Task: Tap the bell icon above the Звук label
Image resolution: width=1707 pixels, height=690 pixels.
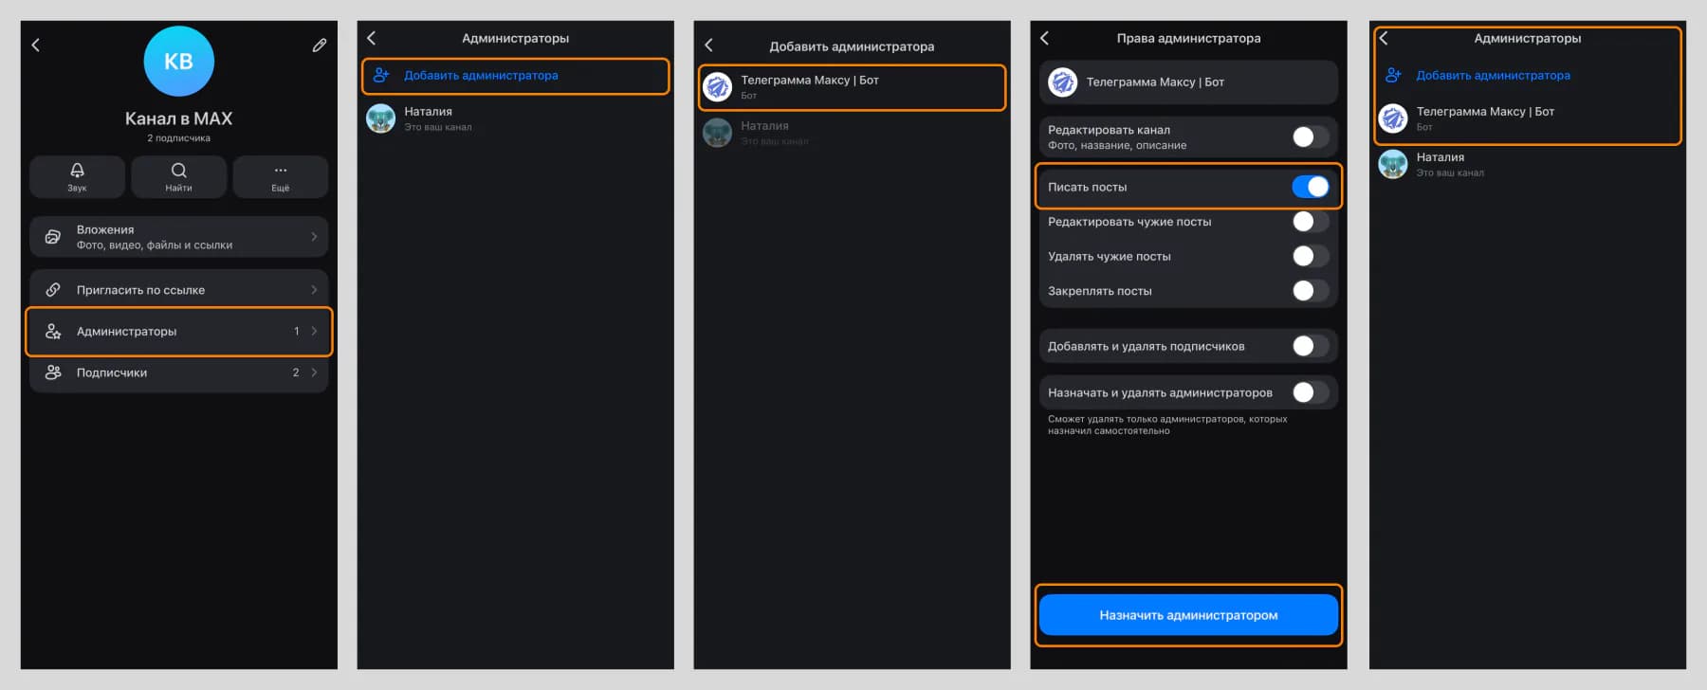Action: (77, 170)
